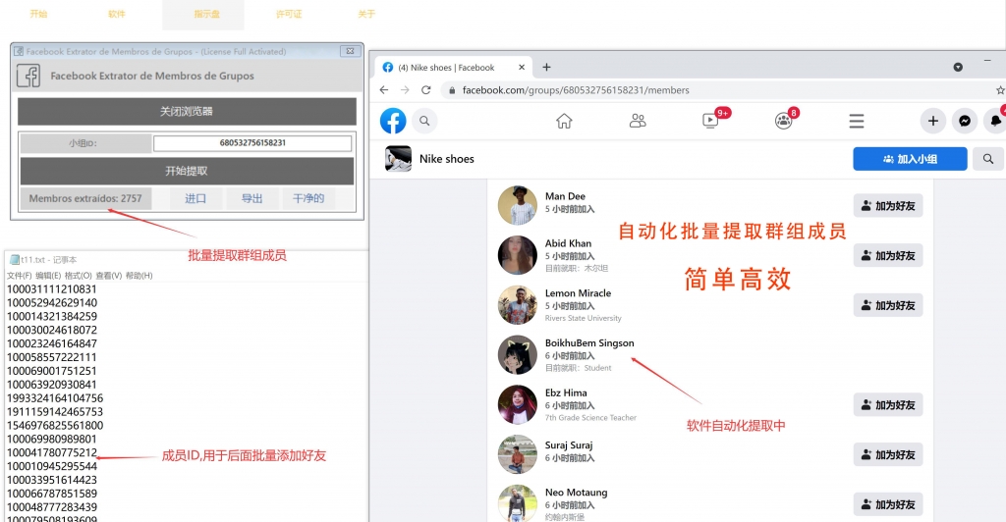The width and height of the screenshot is (1006, 522).
Task: Click Membros extraídos: 2757 label
Action: tap(85, 198)
